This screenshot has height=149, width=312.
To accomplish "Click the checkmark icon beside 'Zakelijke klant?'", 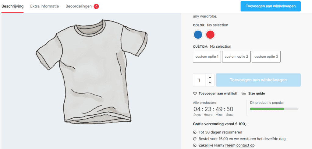I will coord(195,146).
